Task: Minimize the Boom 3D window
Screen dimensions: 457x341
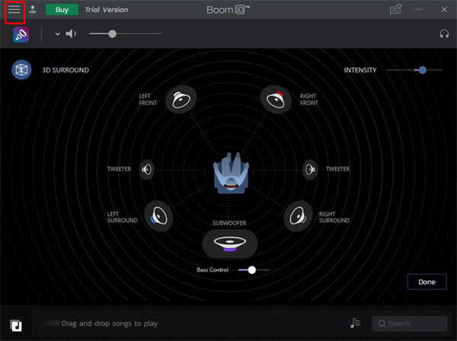Action: pyautogui.click(x=419, y=10)
